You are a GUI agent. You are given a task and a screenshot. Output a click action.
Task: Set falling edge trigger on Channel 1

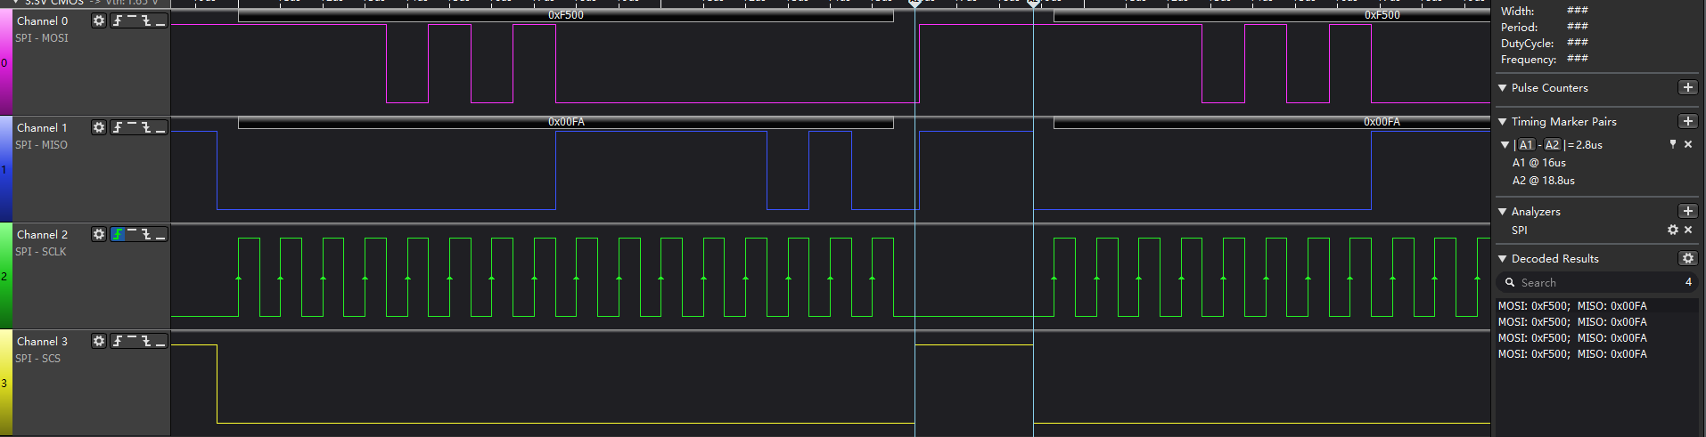click(146, 127)
